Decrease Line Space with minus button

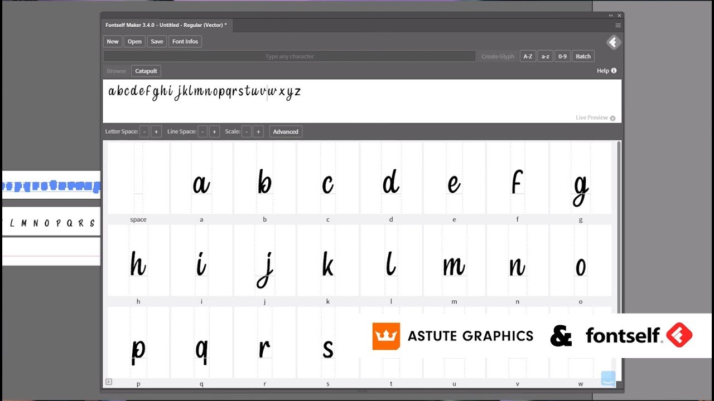202,131
